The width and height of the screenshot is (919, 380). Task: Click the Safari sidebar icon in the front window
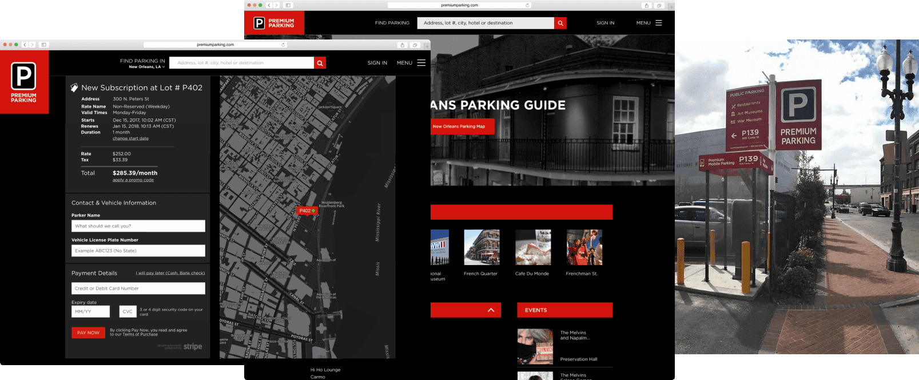pyautogui.click(x=44, y=45)
